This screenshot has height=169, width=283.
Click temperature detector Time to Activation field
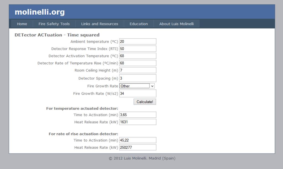[x=138, y=115]
